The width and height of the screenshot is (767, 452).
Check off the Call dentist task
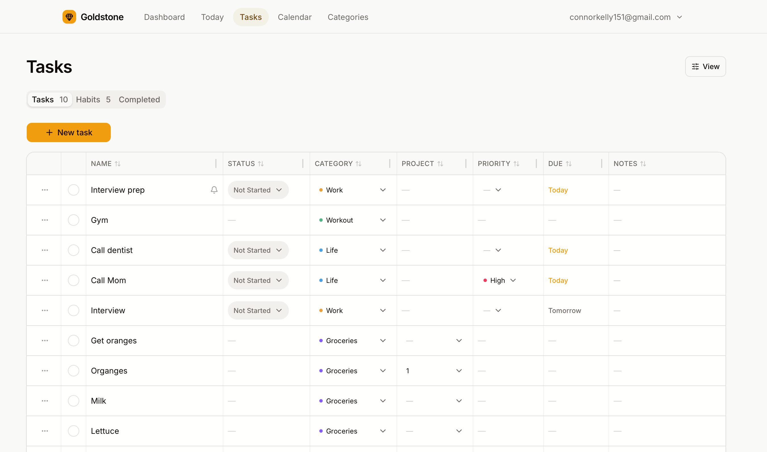[x=73, y=250]
